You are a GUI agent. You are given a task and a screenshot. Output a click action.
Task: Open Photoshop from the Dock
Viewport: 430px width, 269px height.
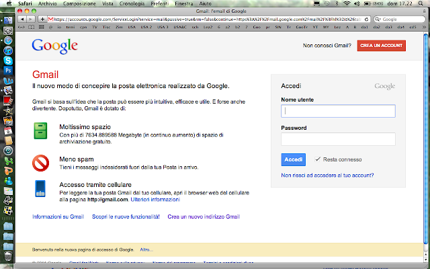pyautogui.click(x=8, y=71)
